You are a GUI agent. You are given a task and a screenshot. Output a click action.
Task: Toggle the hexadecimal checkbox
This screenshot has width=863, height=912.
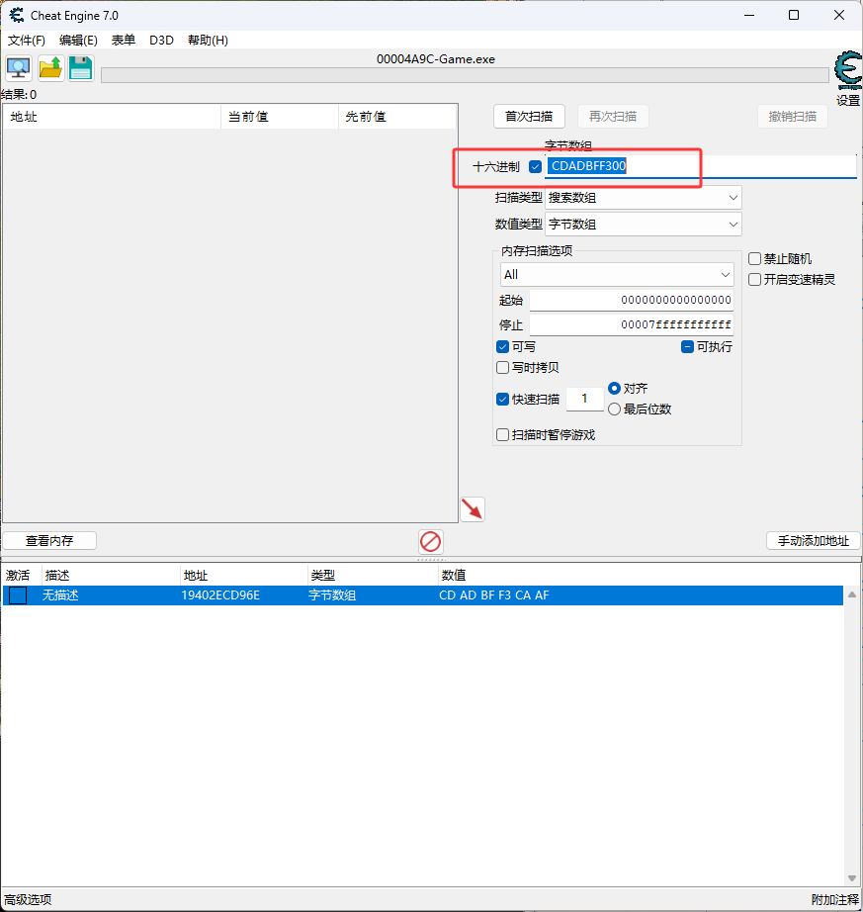[535, 167]
